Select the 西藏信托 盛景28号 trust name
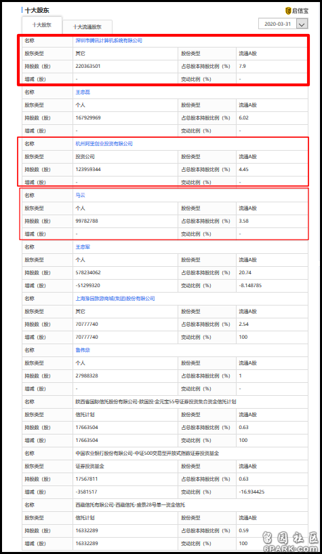The height and width of the screenshot is (554, 322). pyautogui.click(x=130, y=505)
